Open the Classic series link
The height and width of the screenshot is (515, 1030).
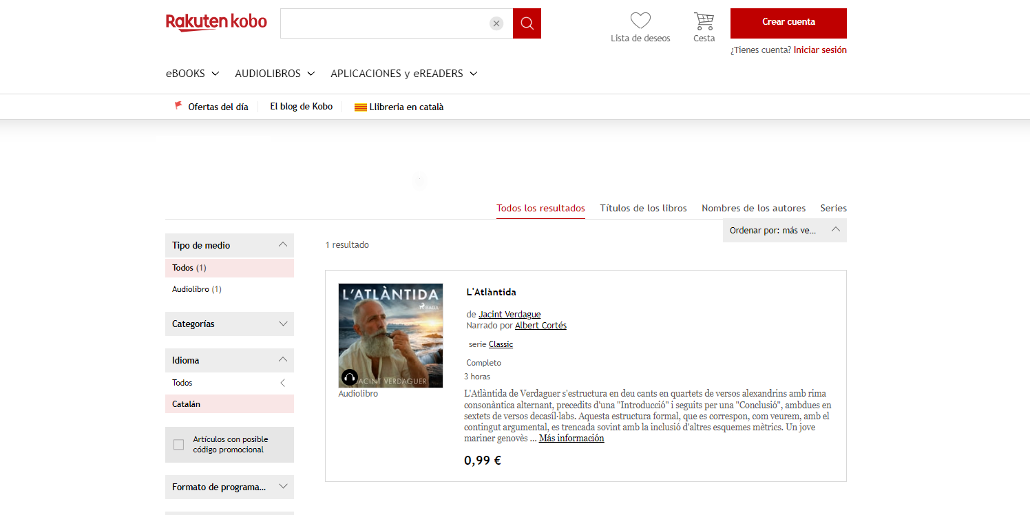501,344
